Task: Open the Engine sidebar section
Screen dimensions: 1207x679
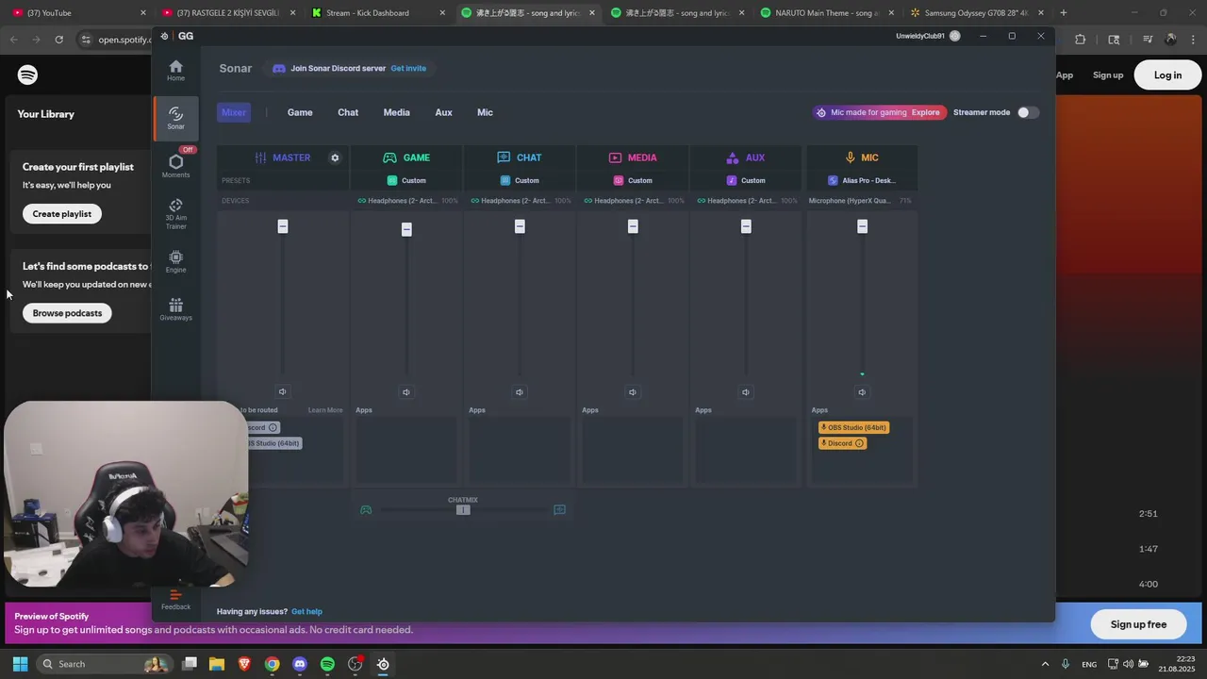Action: click(x=175, y=262)
